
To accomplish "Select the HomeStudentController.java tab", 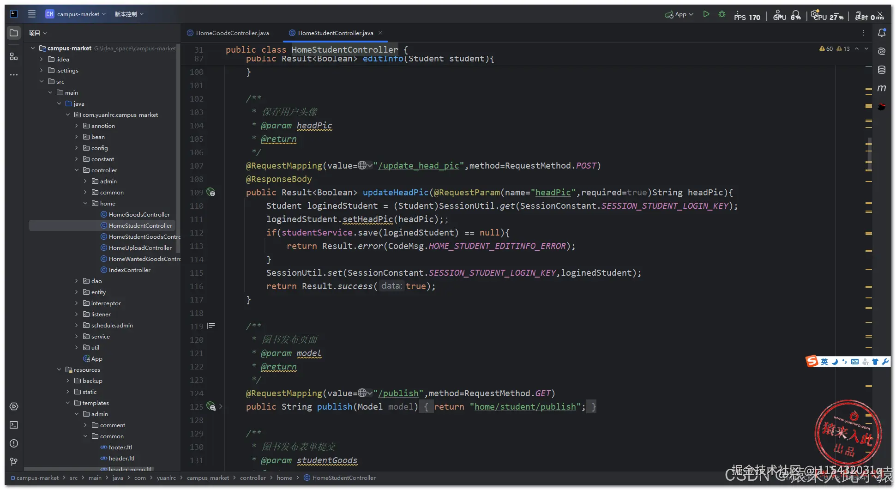I will 331,33.
